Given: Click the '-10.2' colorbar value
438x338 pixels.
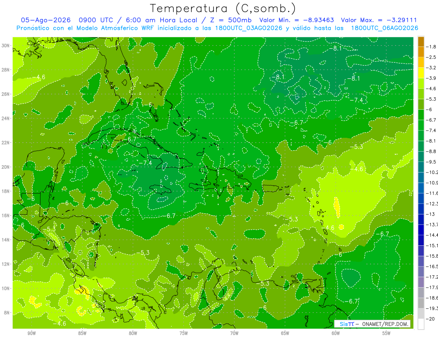Looking at the screenshot, I should [x=432, y=172].
